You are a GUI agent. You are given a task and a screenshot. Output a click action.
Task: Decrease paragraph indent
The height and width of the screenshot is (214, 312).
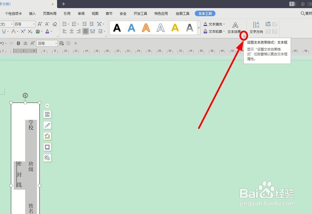[x=84, y=24]
